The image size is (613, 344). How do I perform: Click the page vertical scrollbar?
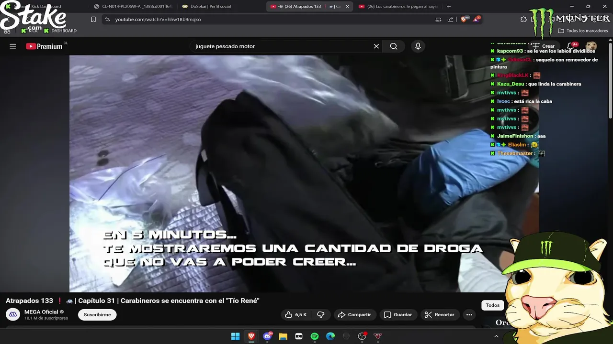pos(610,81)
